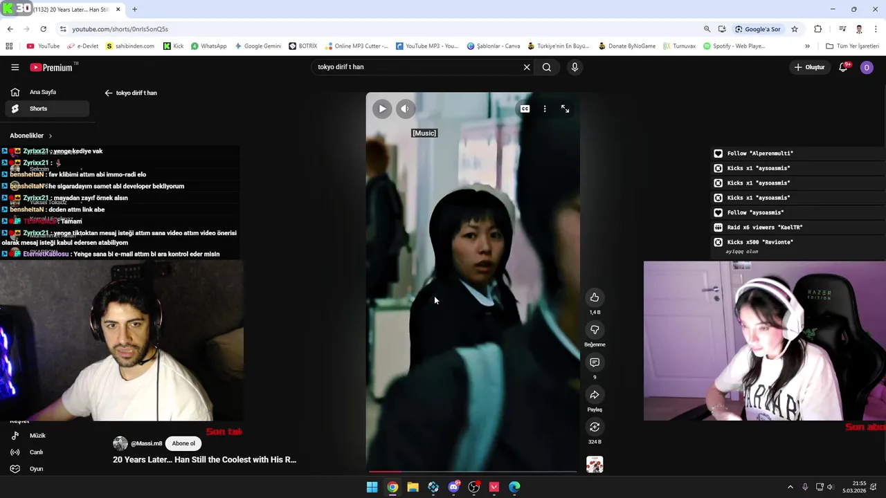
Task: Open Spotify - Web Player bookmark
Action: [x=734, y=46]
